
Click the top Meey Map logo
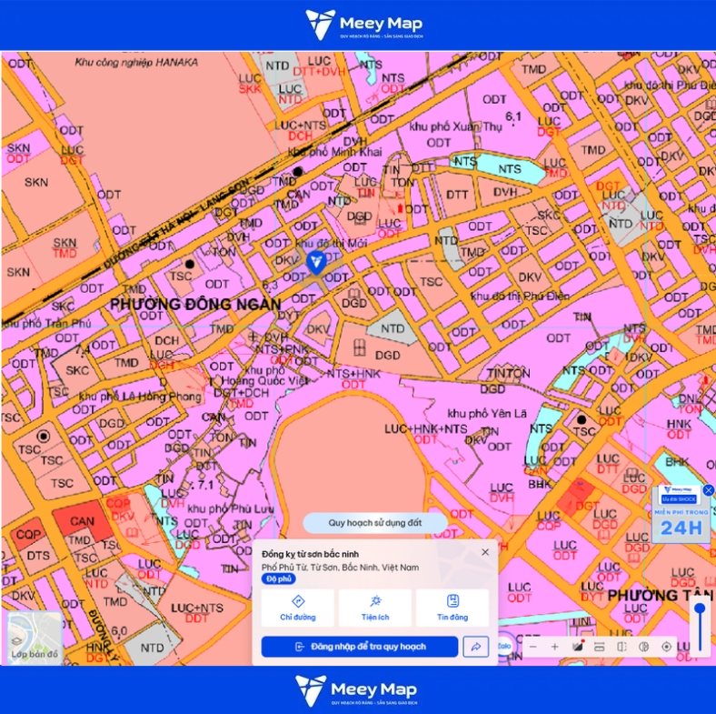364,25
